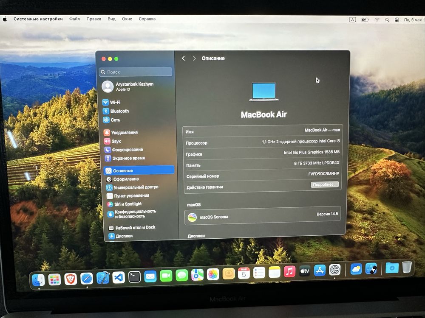Select Оформление in the sidebar
This screenshot has height=318, width=425.
[122, 179]
